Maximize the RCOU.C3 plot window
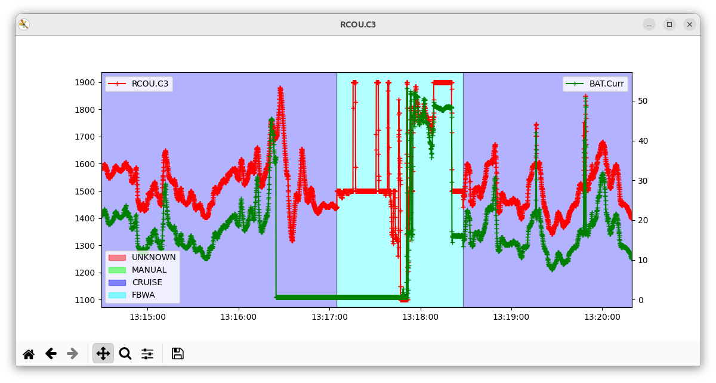Screen dimensions: 716x383 click(669, 24)
